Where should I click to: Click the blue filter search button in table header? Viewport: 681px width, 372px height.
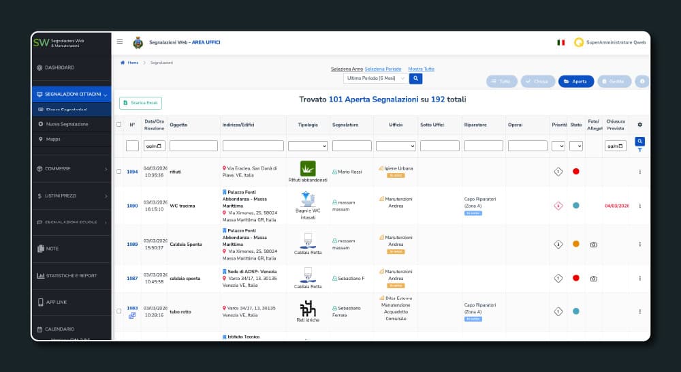tap(639, 142)
